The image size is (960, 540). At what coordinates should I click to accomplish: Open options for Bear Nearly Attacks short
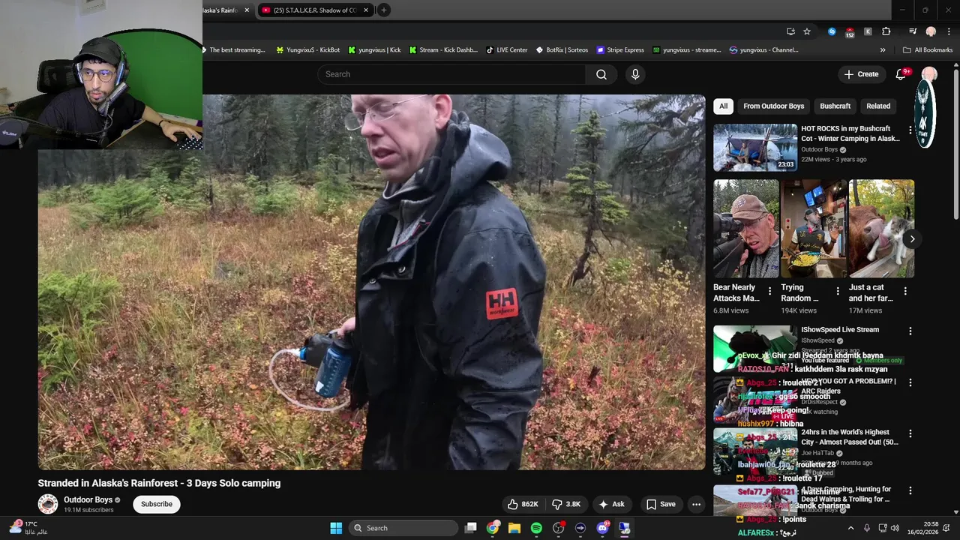tap(769, 291)
